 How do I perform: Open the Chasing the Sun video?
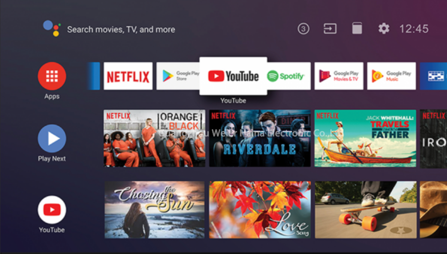point(154,210)
